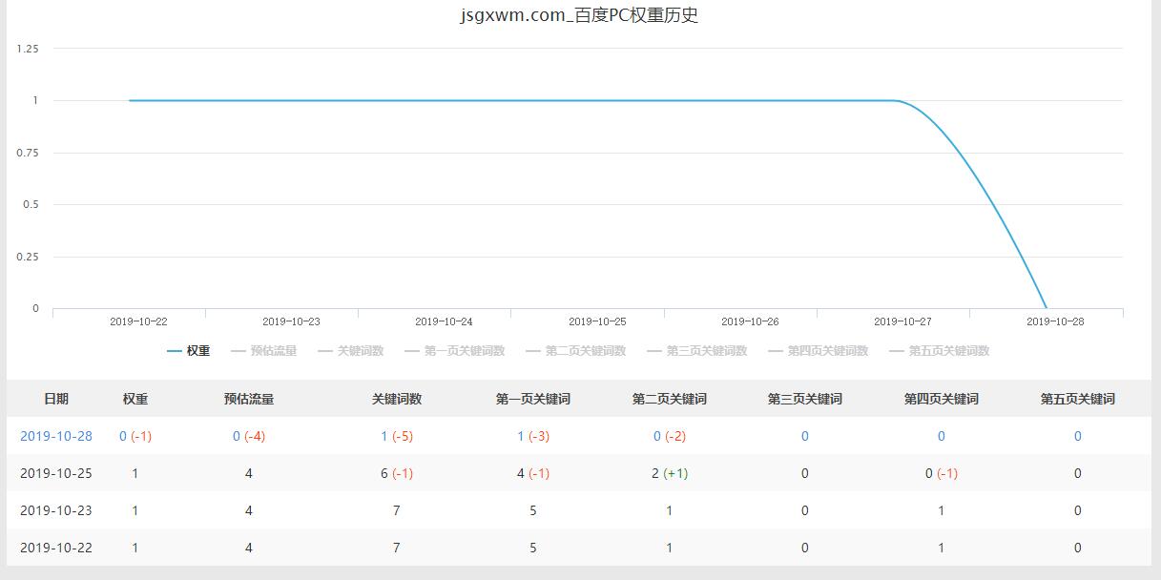Select the 2019-10-25 table row date
This screenshot has width=1161, height=580.
pyautogui.click(x=56, y=473)
